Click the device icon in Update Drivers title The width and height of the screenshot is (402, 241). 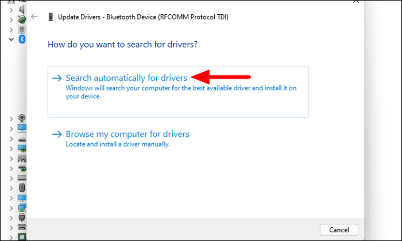coord(51,17)
